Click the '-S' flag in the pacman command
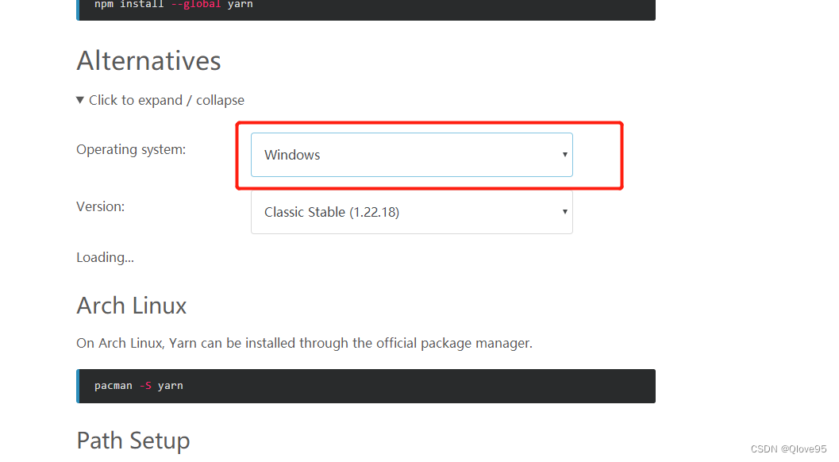The image size is (839, 462). (x=145, y=386)
